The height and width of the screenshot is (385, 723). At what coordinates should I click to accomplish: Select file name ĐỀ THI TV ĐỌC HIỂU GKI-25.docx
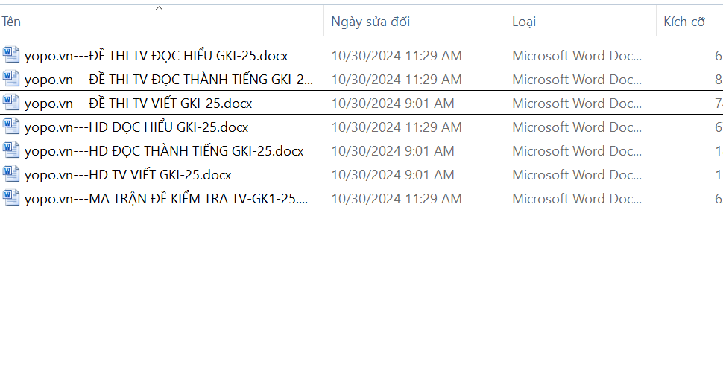coord(156,56)
